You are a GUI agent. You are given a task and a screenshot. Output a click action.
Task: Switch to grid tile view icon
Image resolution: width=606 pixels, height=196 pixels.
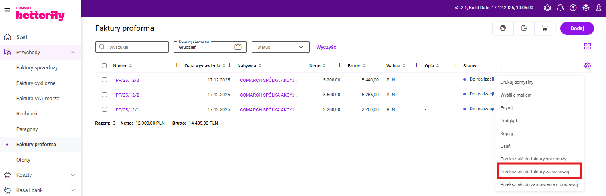coord(588,46)
